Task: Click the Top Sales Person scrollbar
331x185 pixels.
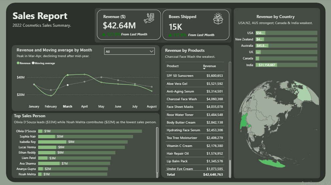Action: coord(157,150)
